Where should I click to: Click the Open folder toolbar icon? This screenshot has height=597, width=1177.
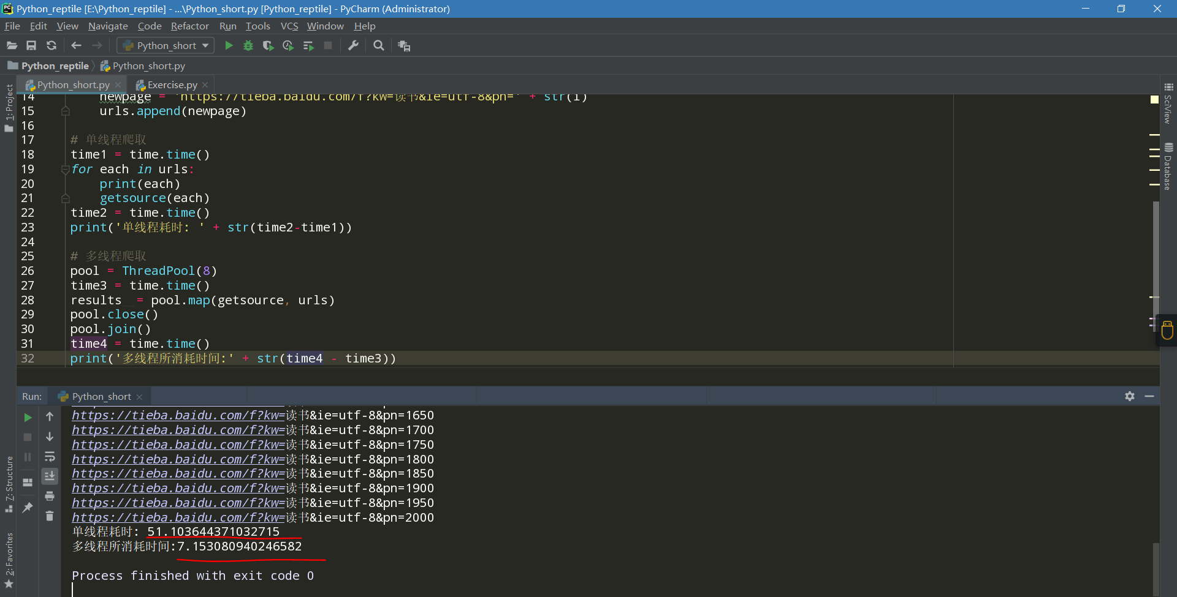pyautogui.click(x=12, y=45)
